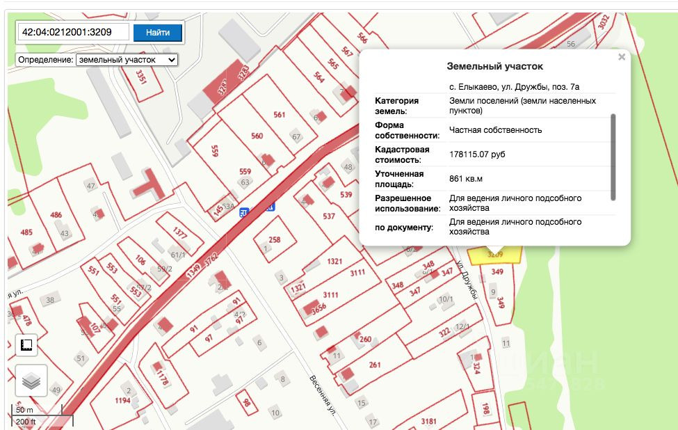Viewport: 678px width, 430px height.
Task: Select parcel labeled 485
Action: (26, 232)
